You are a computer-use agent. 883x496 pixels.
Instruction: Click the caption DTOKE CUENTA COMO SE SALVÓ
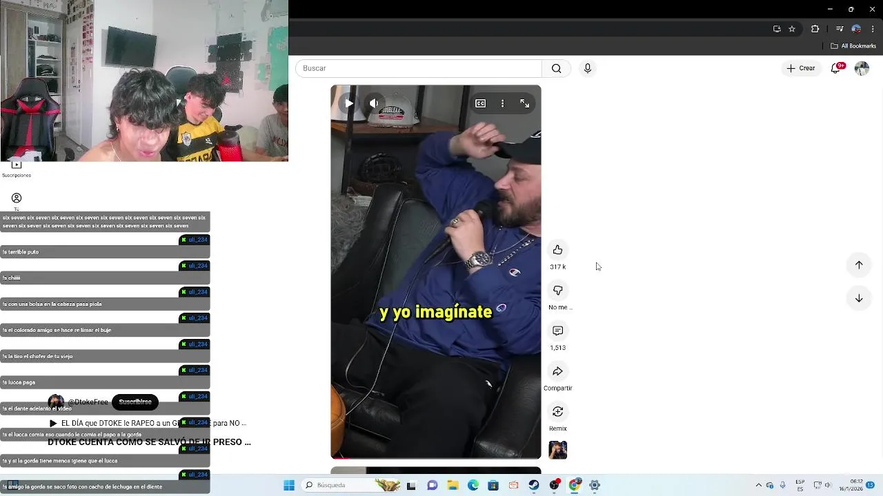(x=149, y=442)
